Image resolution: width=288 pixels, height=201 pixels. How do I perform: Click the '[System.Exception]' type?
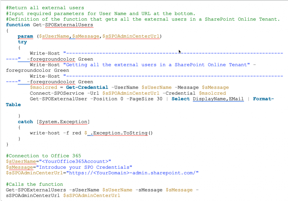[63, 122]
